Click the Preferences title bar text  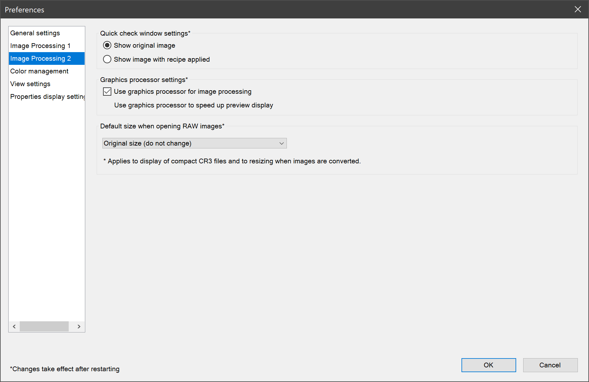click(24, 10)
